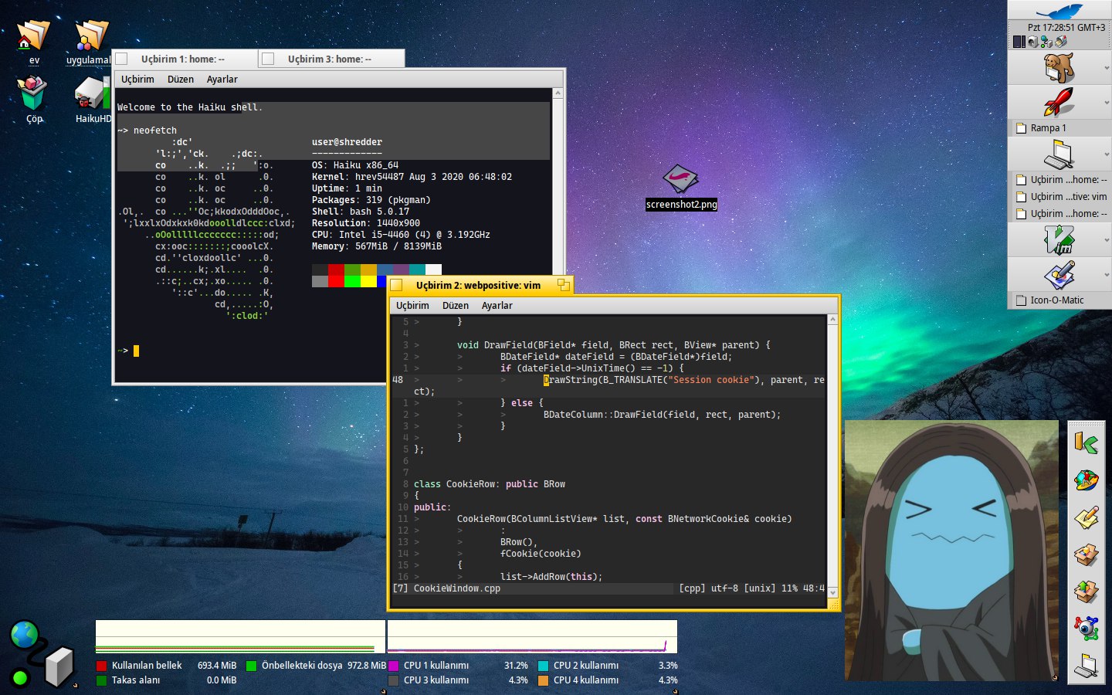Viewport: 1112px width, 695px height.
Task: Launch HaikuDepot box icon in LaunchBox
Action: tap(1086, 554)
